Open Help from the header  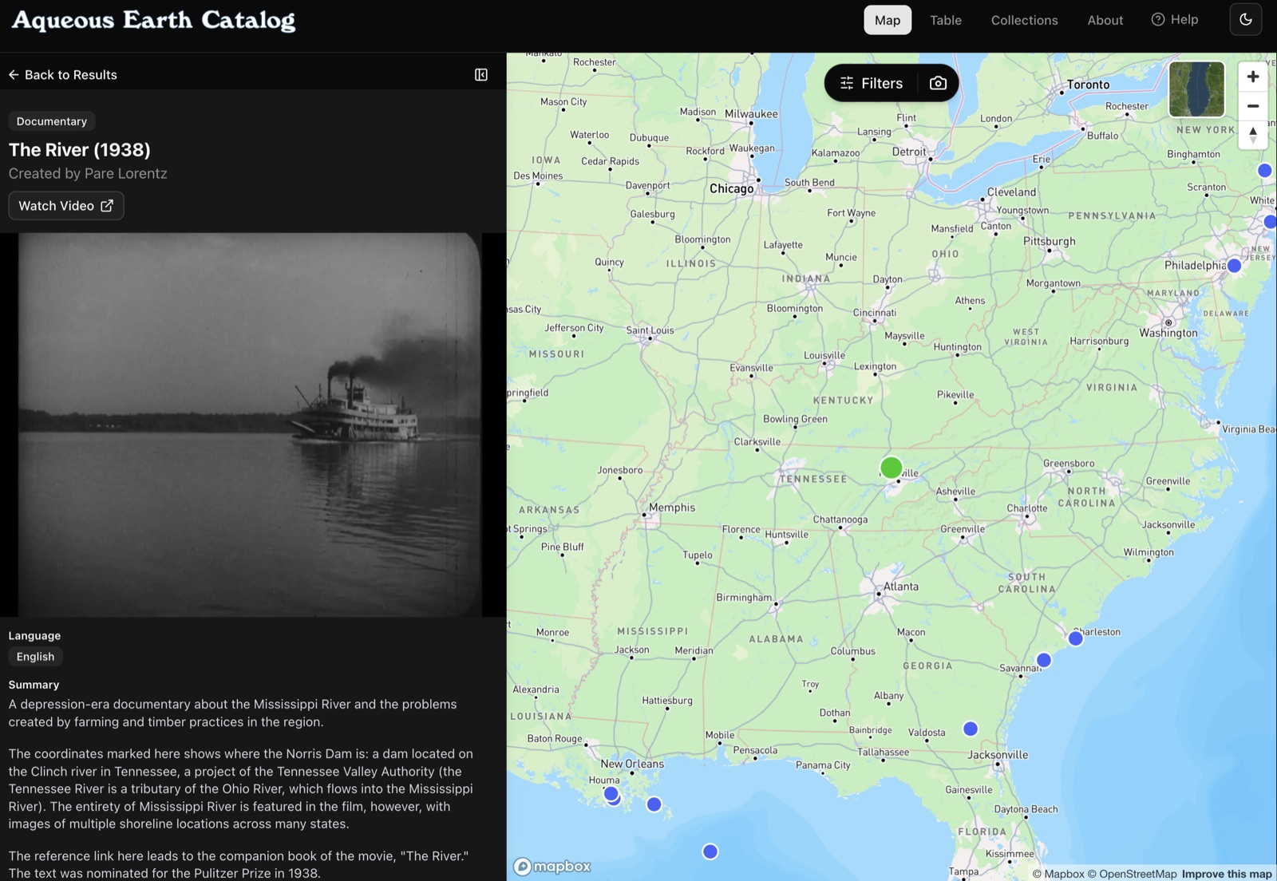coord(1175,20)
